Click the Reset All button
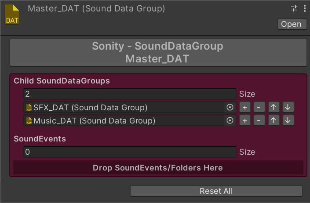Image resolution: width=310 pixels, height=203 pixels. 216,191
